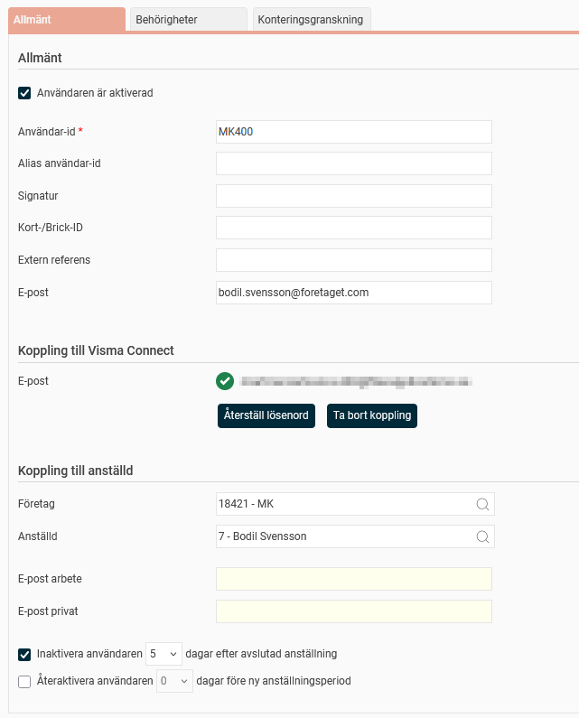Uncheck 'Inaktivera användaren' checkbox

coord(24,654)
